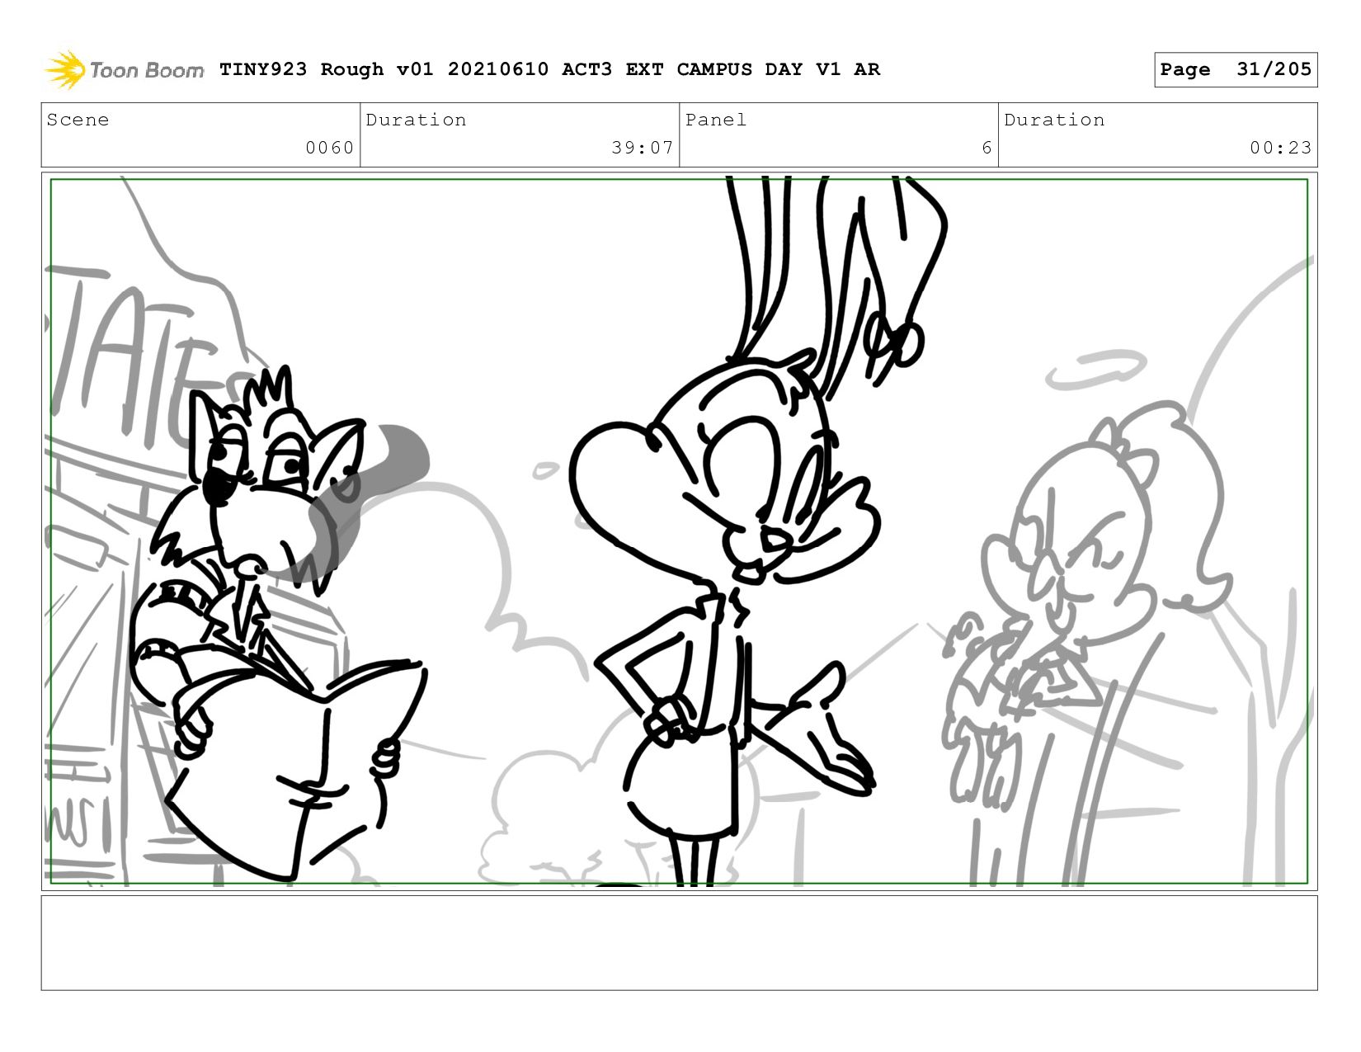
Task: Select the panel duration 00:23
Action: pyautogui.click(x=1280, y=148)
